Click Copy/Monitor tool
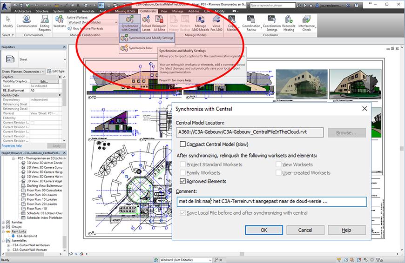Image resolution: width=405 pixels, height=263 pixels. point(232,23)
